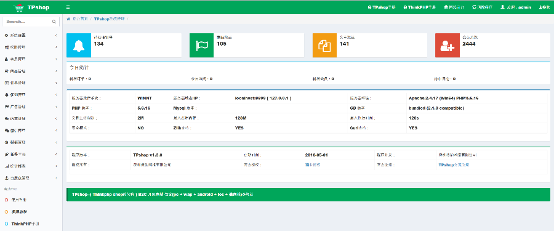
Task: Expand the 系统设置 menu chevron
Action: point(56,35)
